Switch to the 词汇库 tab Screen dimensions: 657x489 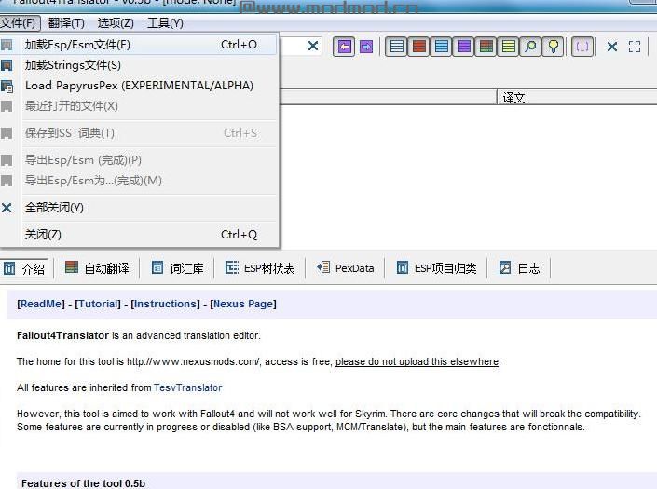point(177,268)
